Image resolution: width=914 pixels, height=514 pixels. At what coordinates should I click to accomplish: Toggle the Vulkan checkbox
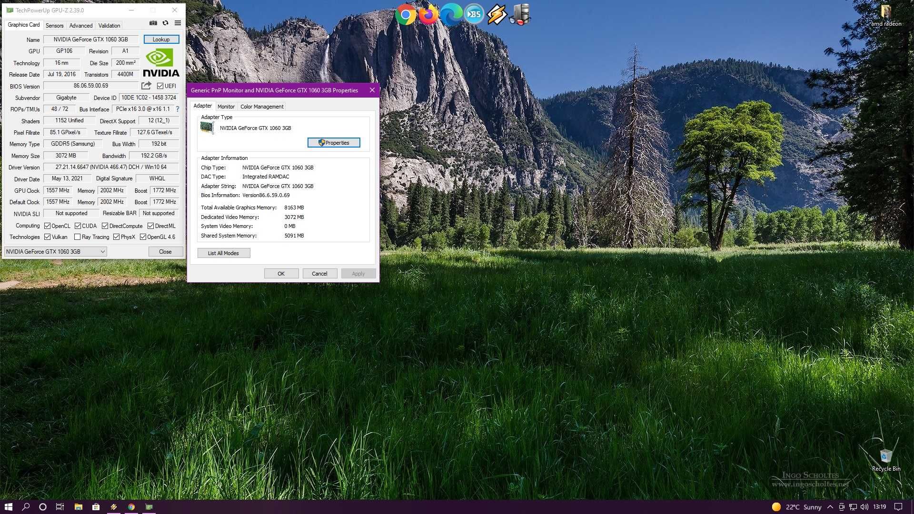(x=47, y=237)
